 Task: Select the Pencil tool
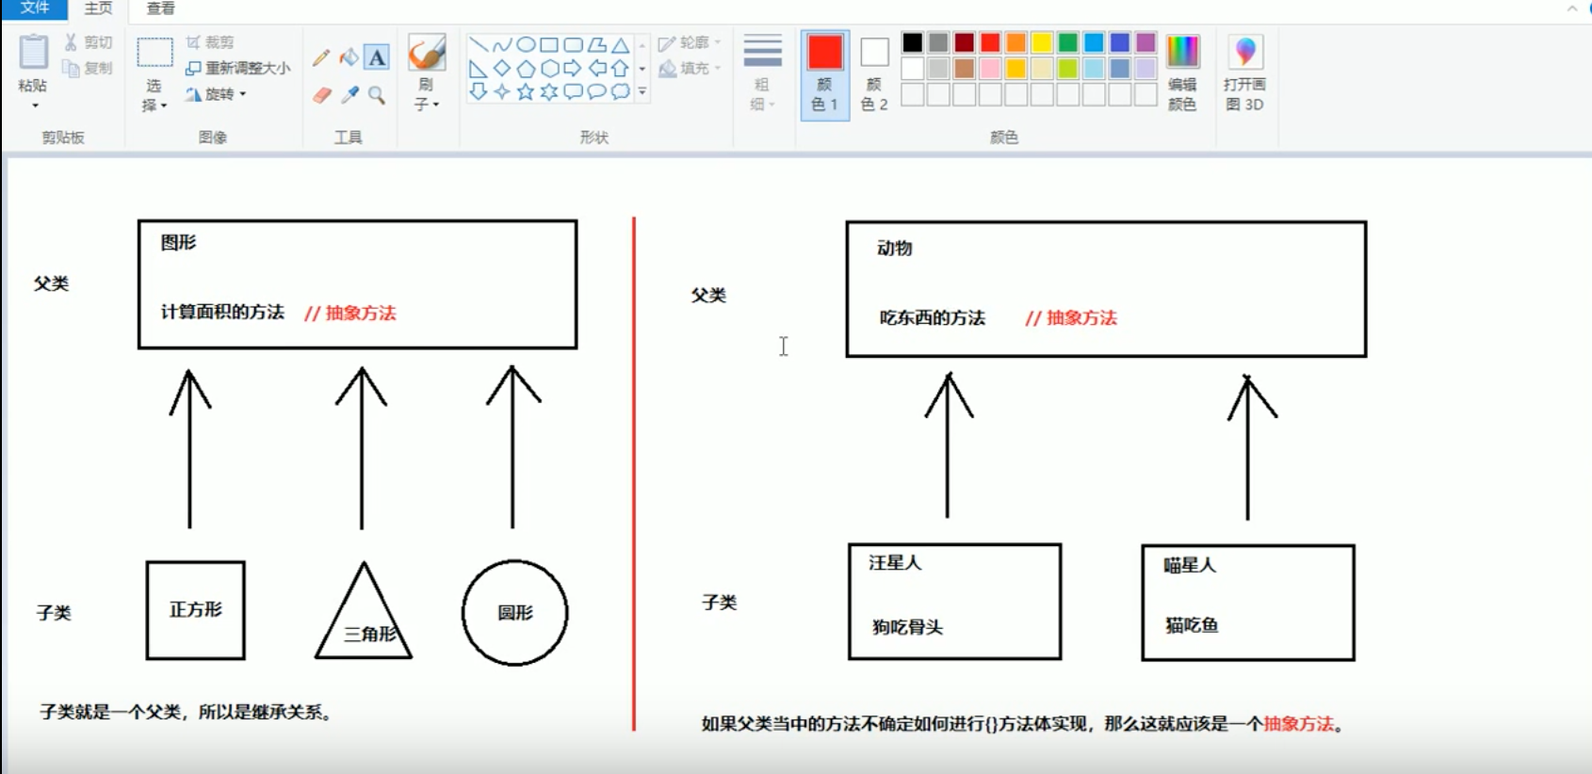[x=321, y=57]
